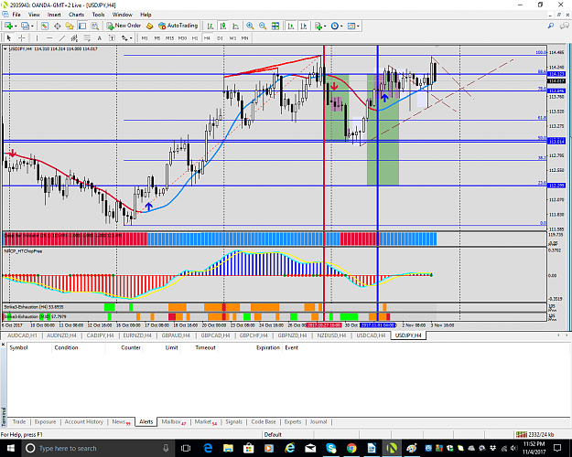The image size is (572, 457).
Task: Open File Explorer from the taskbar
Action: tap(229, 448)
